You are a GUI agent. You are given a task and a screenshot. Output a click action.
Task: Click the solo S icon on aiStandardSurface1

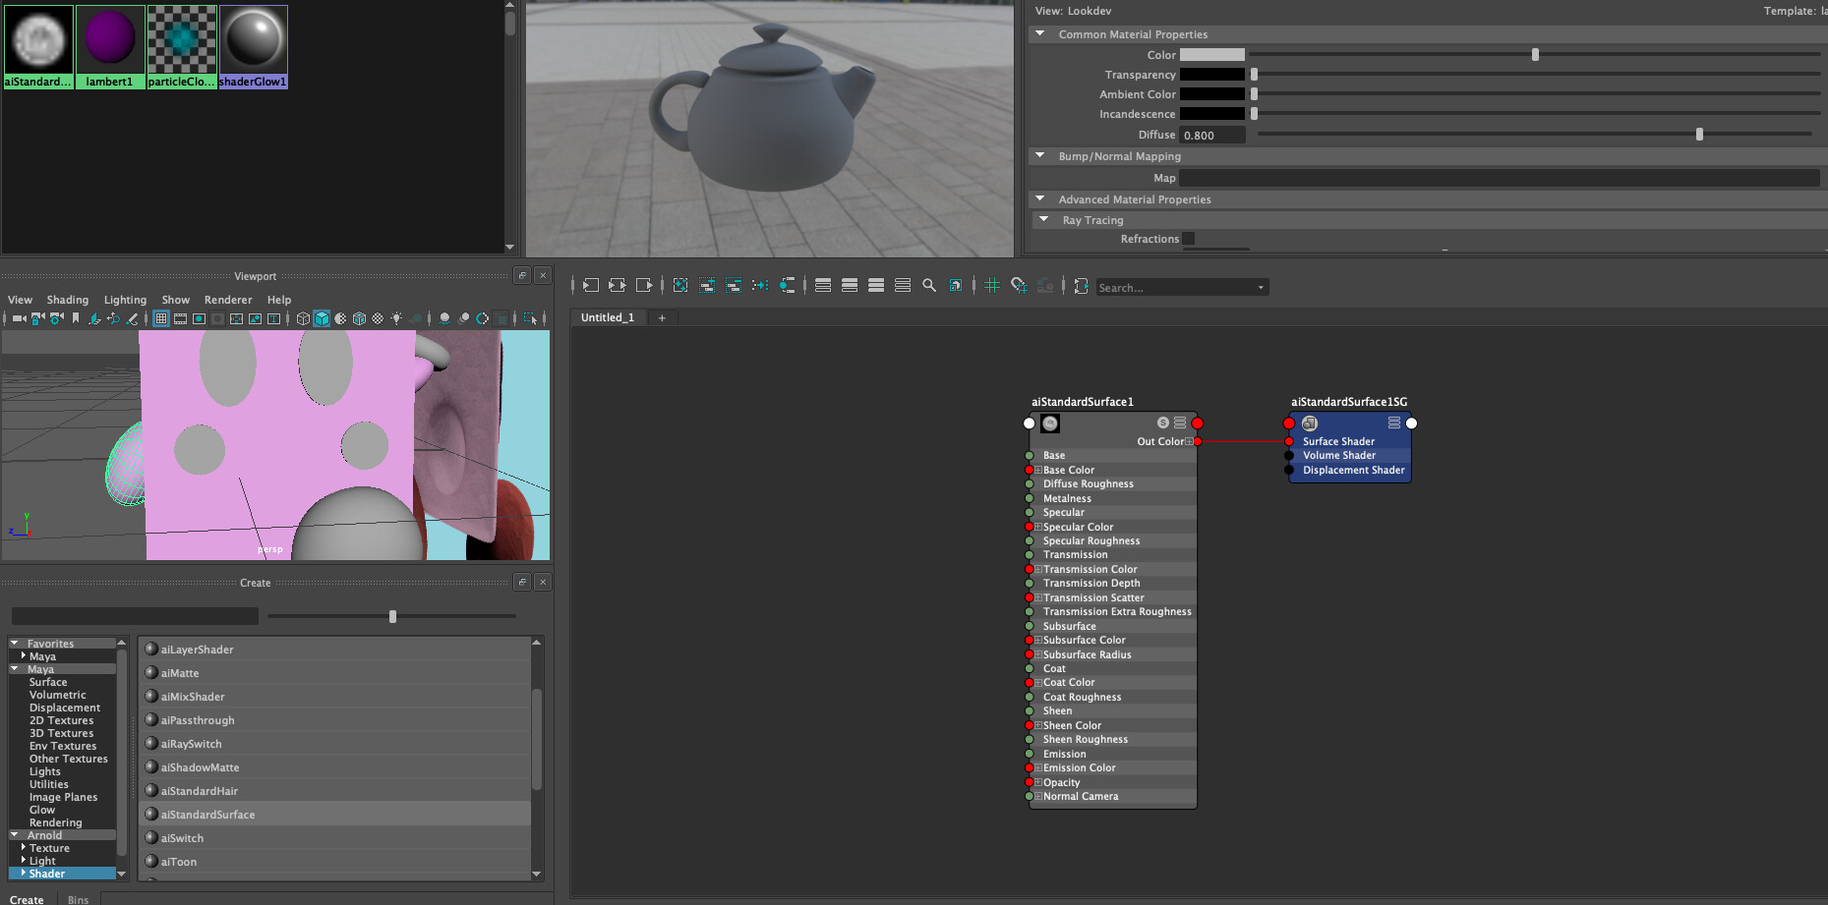tap(1163, 423)
